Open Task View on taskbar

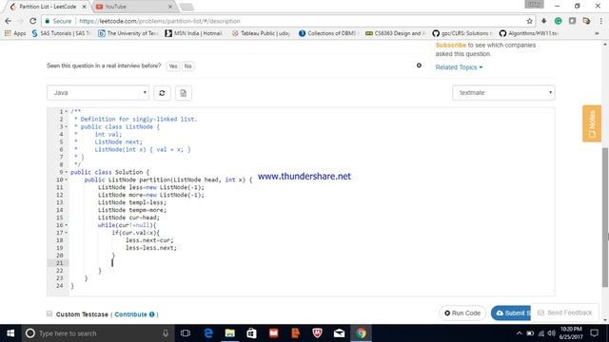pyautogui.click(x=186, y=333)
